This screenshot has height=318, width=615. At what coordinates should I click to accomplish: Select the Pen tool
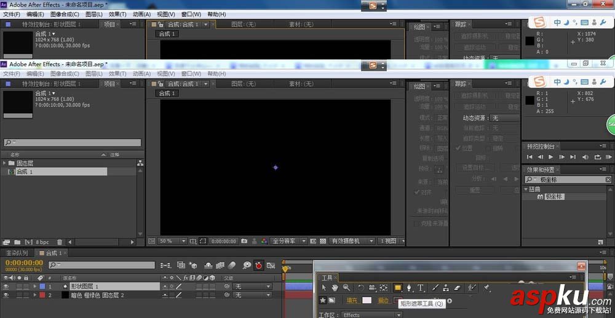point(409,288)
